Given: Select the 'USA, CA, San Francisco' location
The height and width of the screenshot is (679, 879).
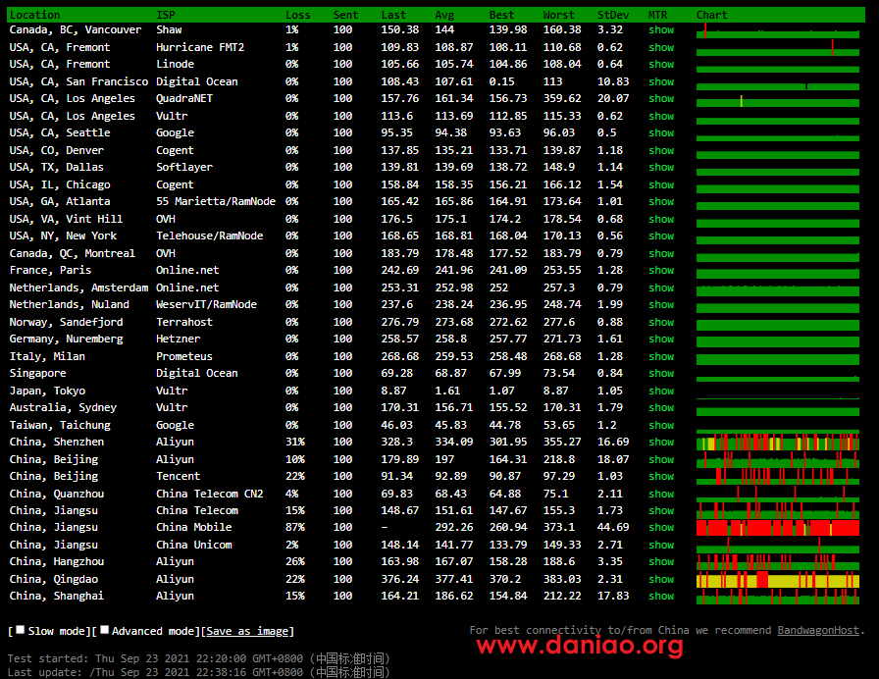Looking at the screenshot, I should pos(78,81).
